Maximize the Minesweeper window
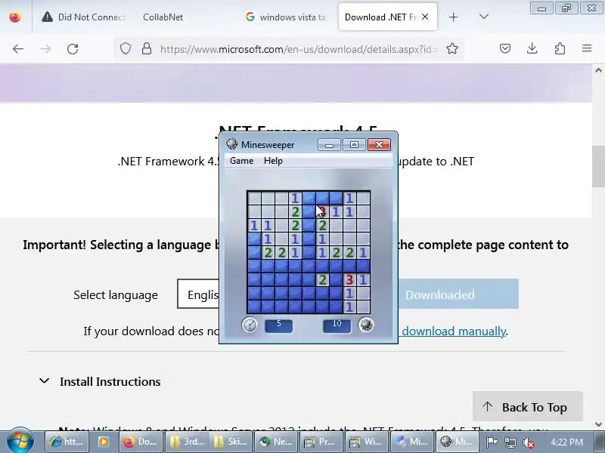 click(354, 145)
